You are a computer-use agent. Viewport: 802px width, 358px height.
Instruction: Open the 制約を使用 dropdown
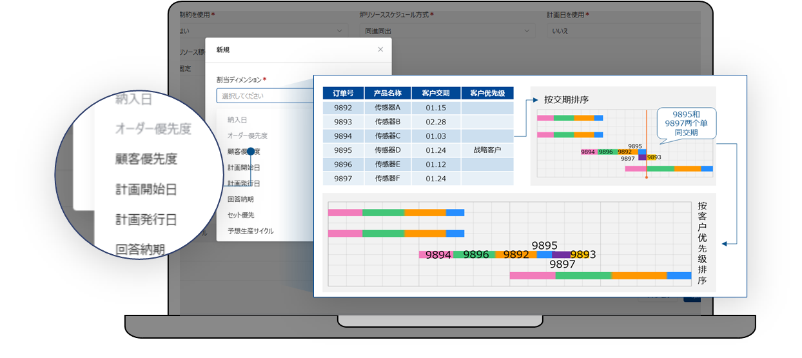(263, 30)
